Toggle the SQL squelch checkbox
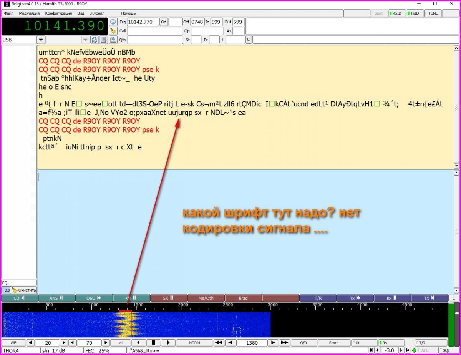 [445, 350]
